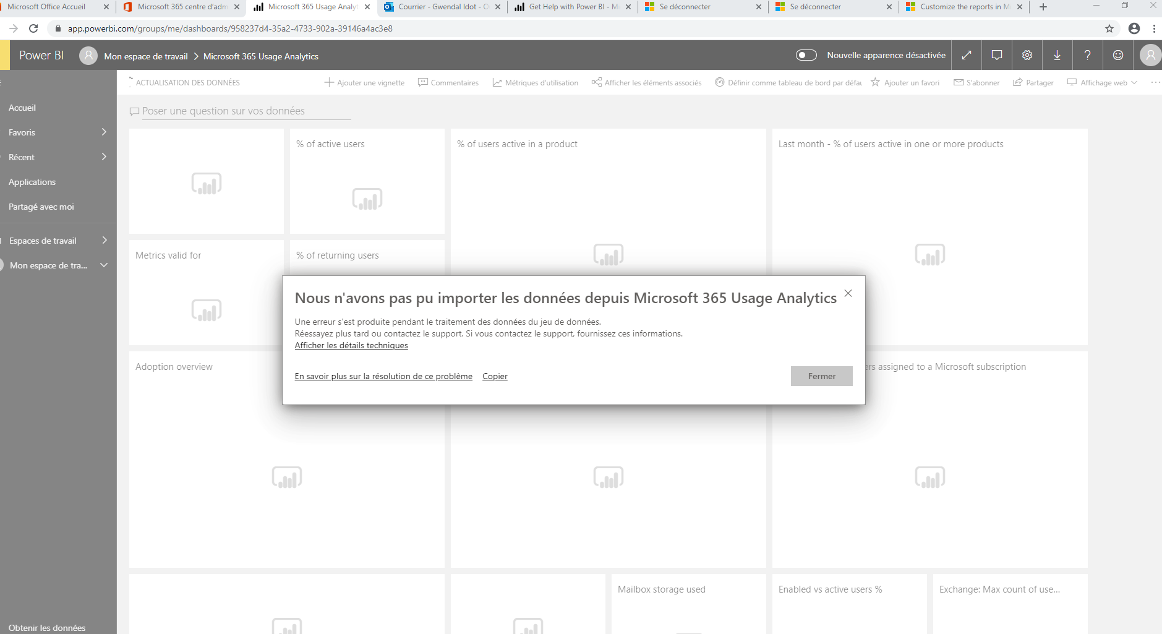Open the download arrow menu
Screen dimensions: 1162x634
(x=1057, y=55)
